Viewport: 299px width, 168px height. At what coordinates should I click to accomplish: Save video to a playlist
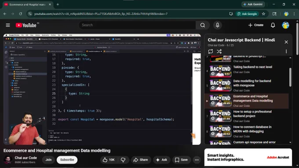pos(181,160)
